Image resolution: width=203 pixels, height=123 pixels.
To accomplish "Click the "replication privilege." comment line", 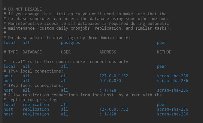I will coord(32,100).
